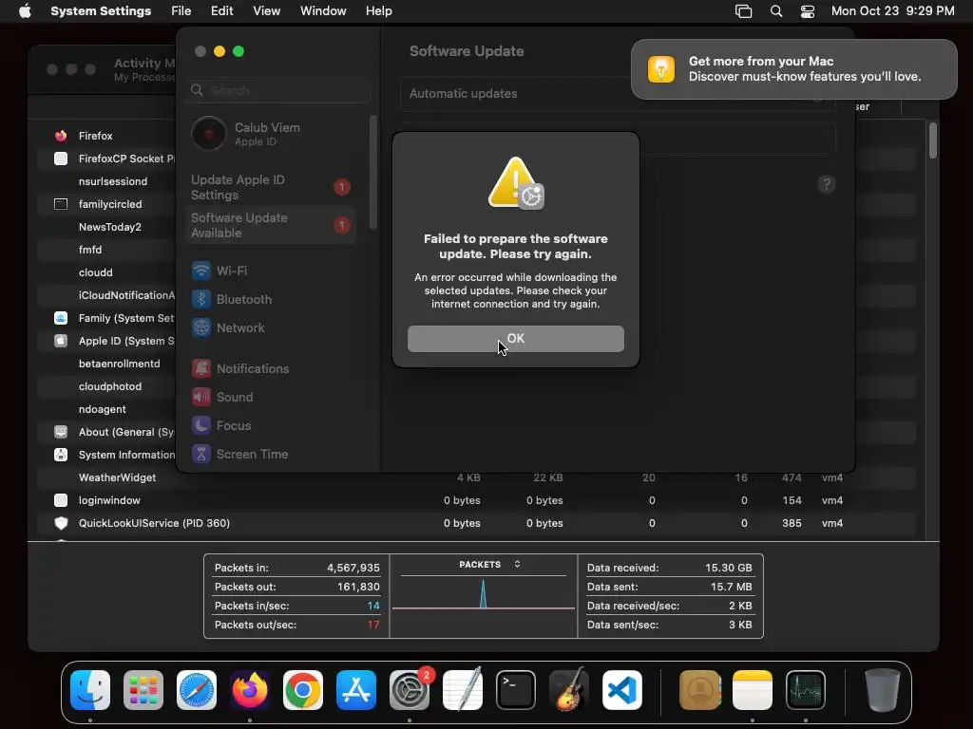Click Automatic updates row in Software Update

[x=618, y=94]
